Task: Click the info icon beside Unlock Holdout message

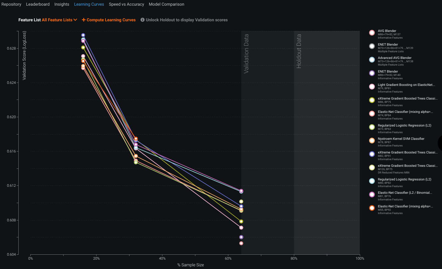Action: [142, 20]
